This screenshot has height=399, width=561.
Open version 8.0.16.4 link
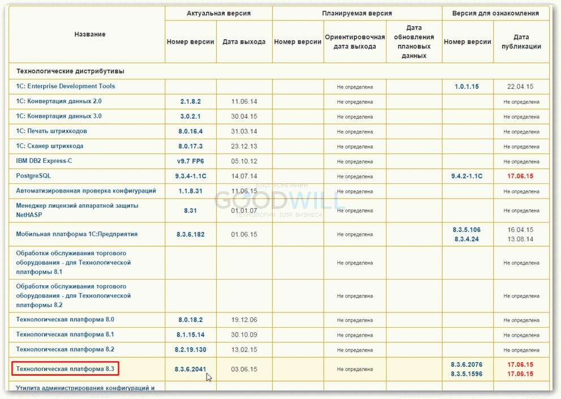[191, 131]
